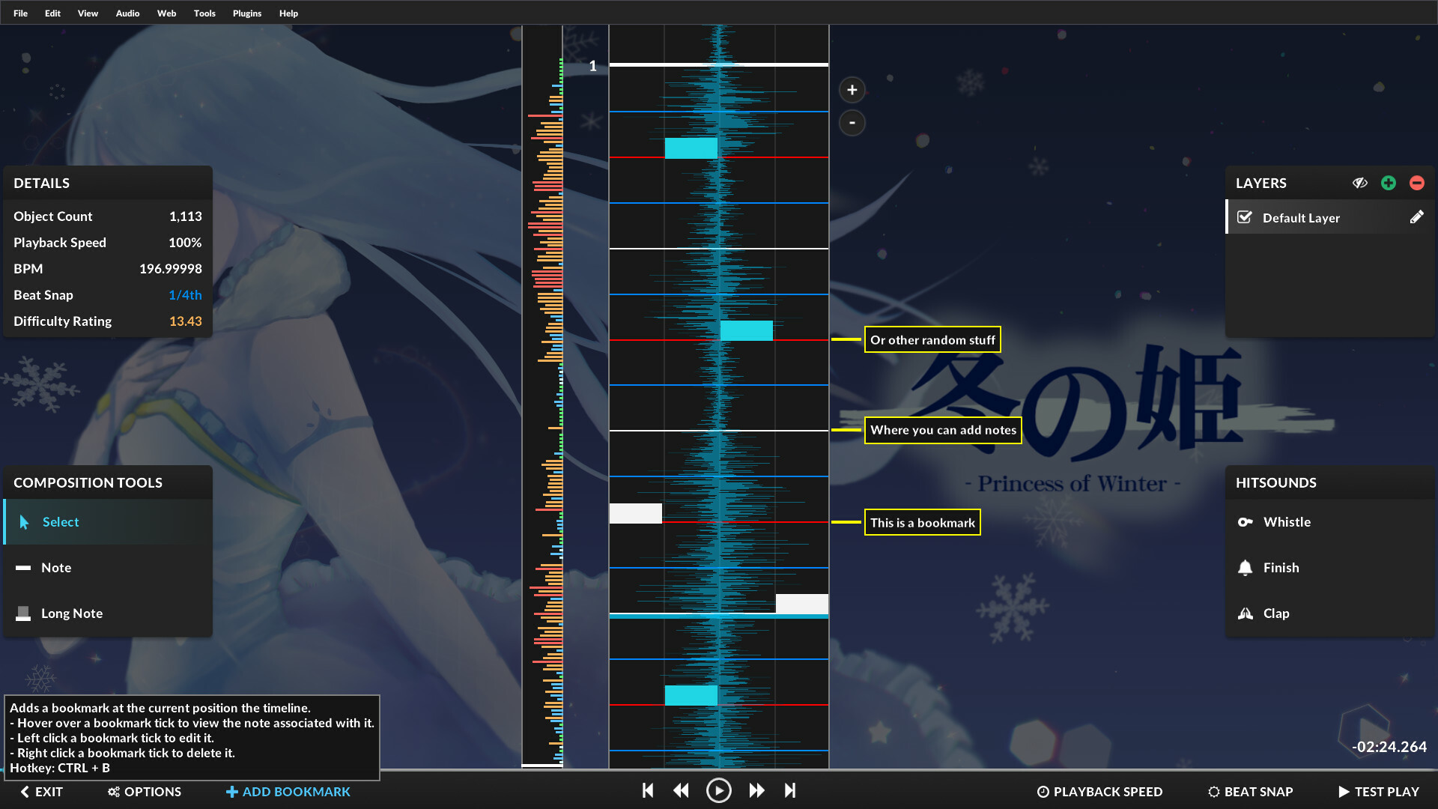Open the Help menu

click(x=288, y=13)
